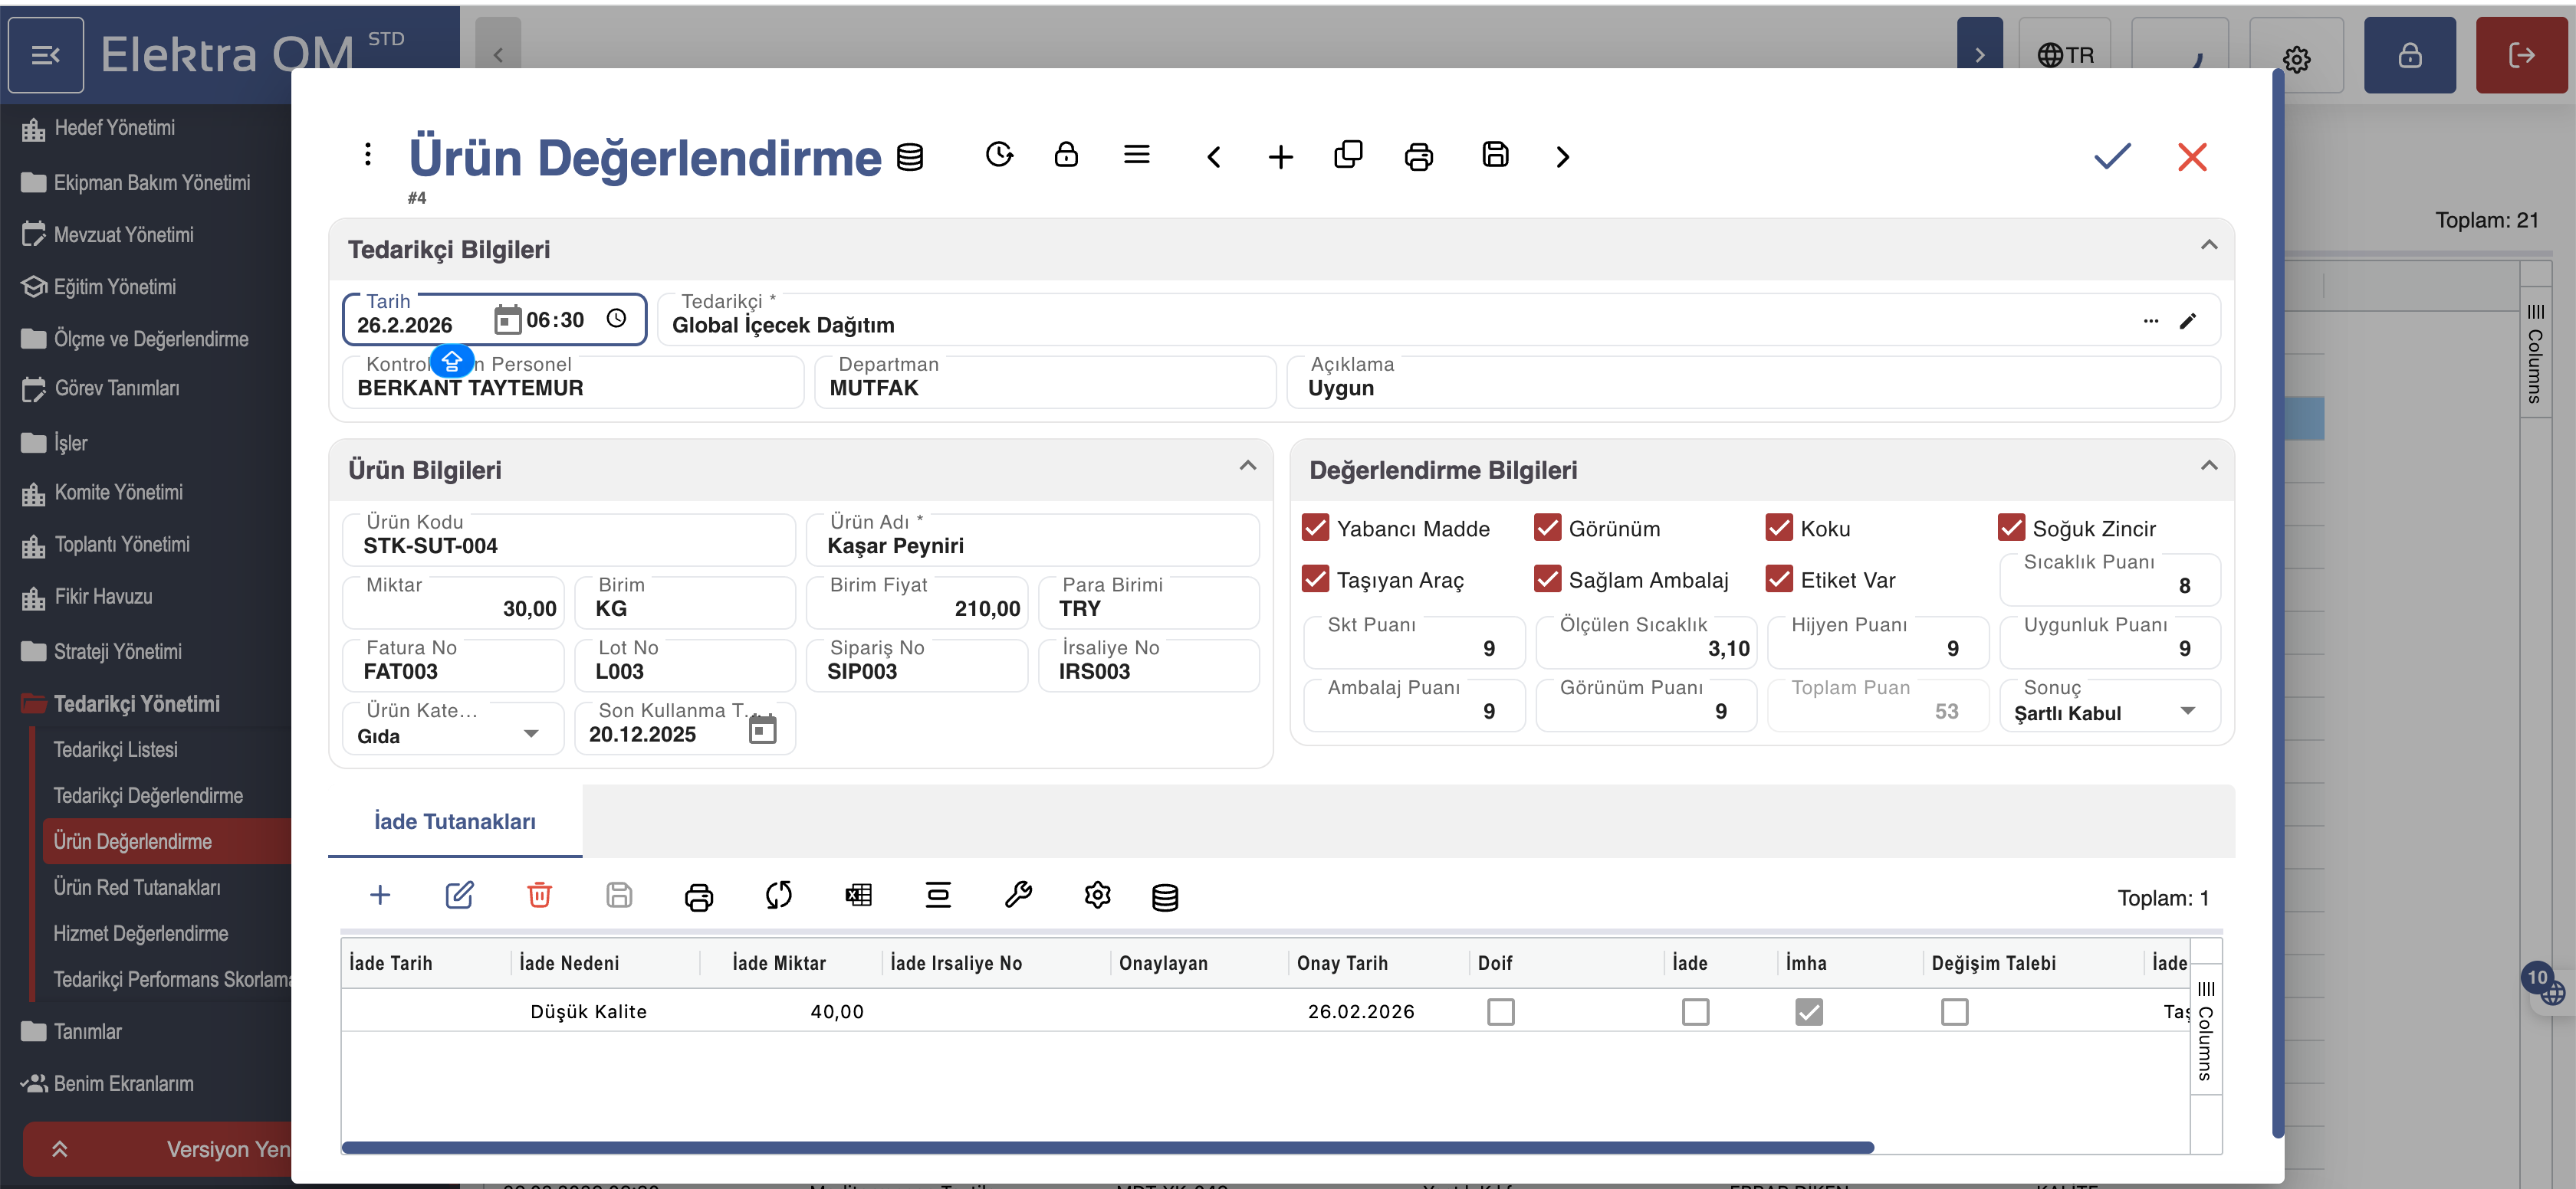Click the Versiyon Yenilikleri button

coord(160,1149)
